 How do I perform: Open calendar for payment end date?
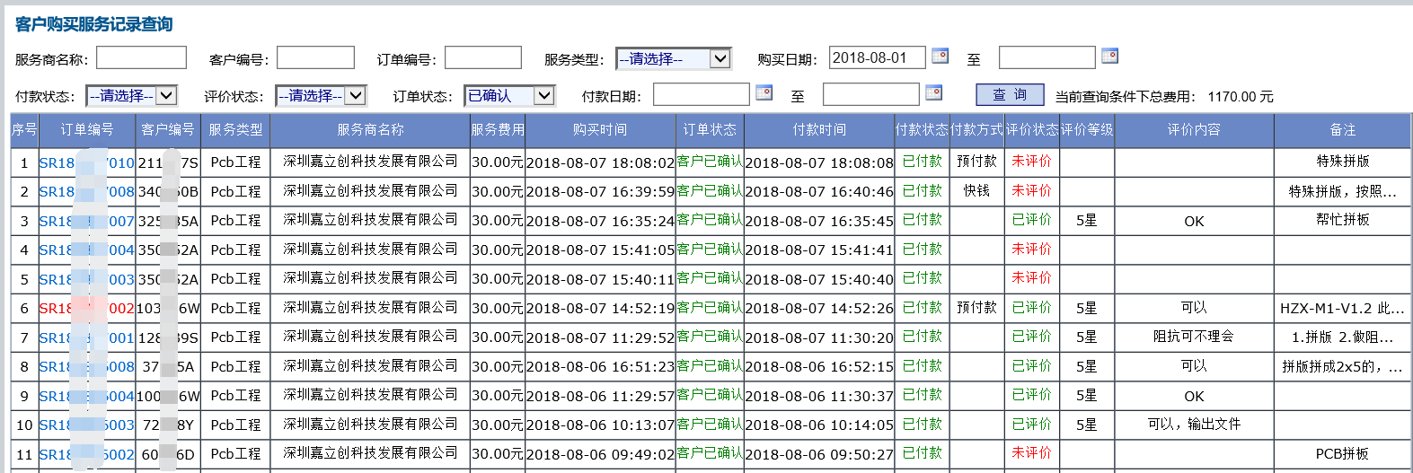933,92
